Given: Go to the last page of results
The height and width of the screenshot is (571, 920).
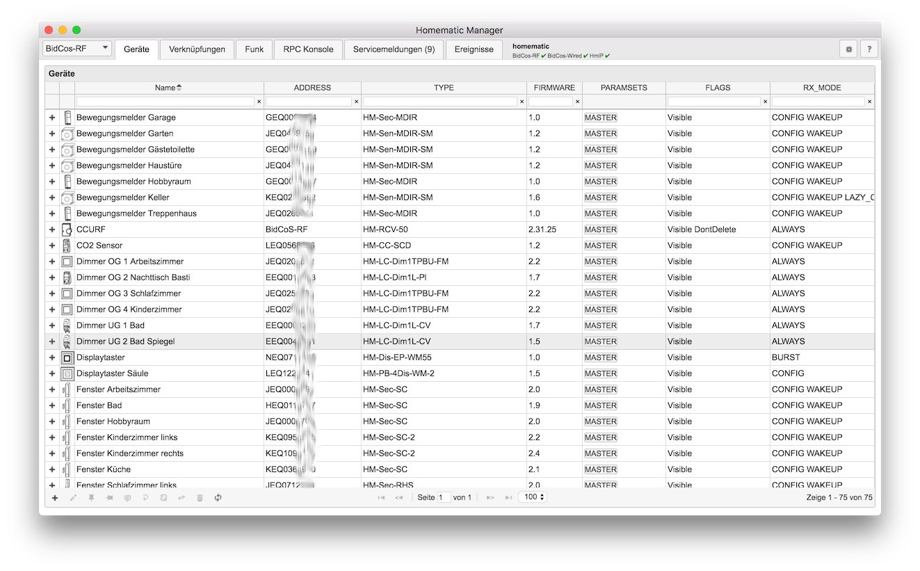Looking at the screenshot, I should tap(508, 497).
